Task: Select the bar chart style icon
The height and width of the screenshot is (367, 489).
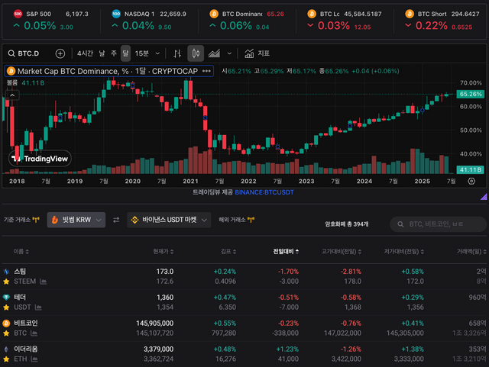Action: (x=177, y=53)
